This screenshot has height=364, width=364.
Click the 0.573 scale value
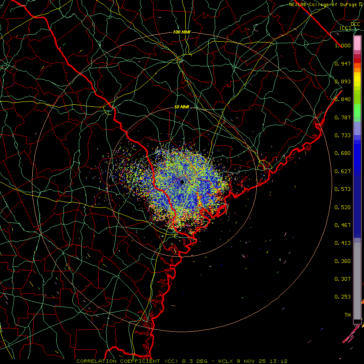(343, 189)
